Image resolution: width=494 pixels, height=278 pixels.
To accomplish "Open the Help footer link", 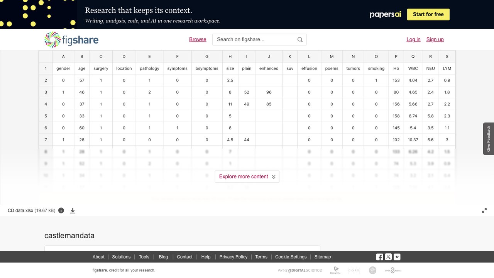I will [206, 257].
